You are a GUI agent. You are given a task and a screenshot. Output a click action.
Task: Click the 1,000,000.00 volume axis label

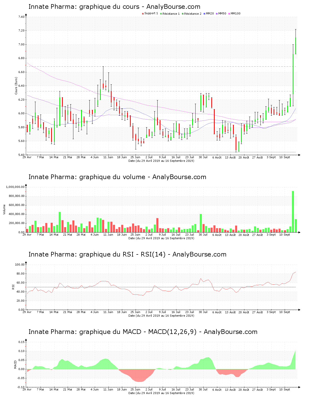[x=15, y=187]
